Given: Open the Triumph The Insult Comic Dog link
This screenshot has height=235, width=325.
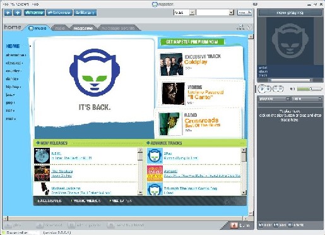Looking at the screenshot, I should (x=190, y=188).
